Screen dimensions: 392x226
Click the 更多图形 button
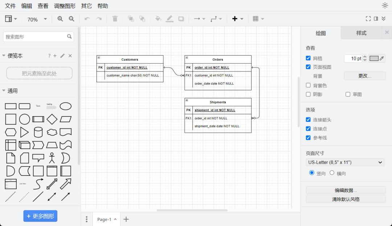coord(40,216)
